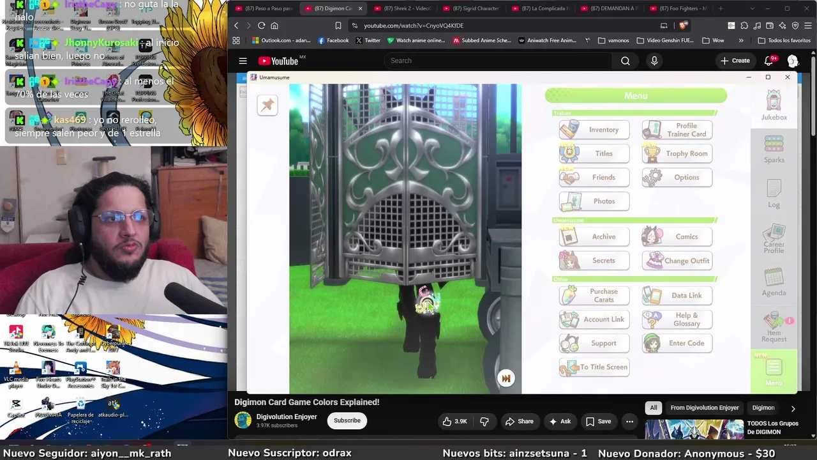Open the Digivolution Enjoyer channel avatar
817x460 pixels.
pos(243,420)
